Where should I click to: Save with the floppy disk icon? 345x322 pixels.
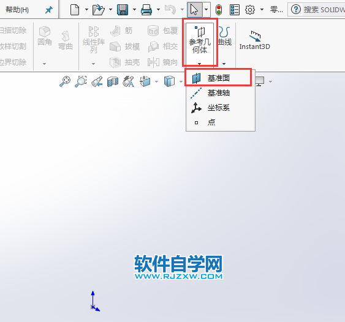tap(123, 10)
